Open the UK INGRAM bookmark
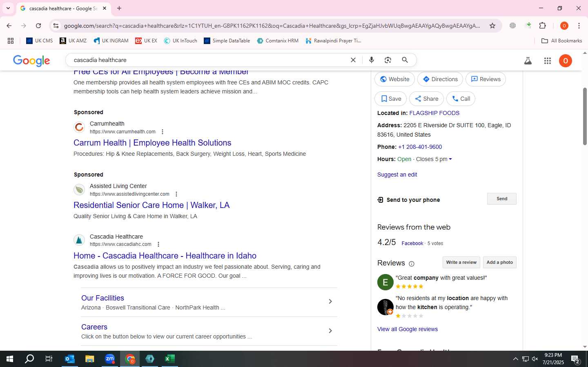 click(111, 41)
